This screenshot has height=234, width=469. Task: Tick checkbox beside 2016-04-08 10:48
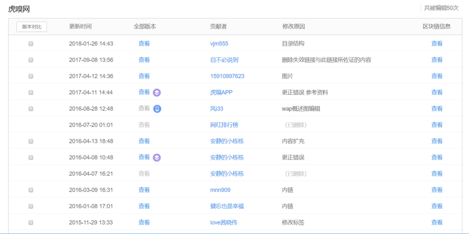pyautogui.click(x=31, y=158)
